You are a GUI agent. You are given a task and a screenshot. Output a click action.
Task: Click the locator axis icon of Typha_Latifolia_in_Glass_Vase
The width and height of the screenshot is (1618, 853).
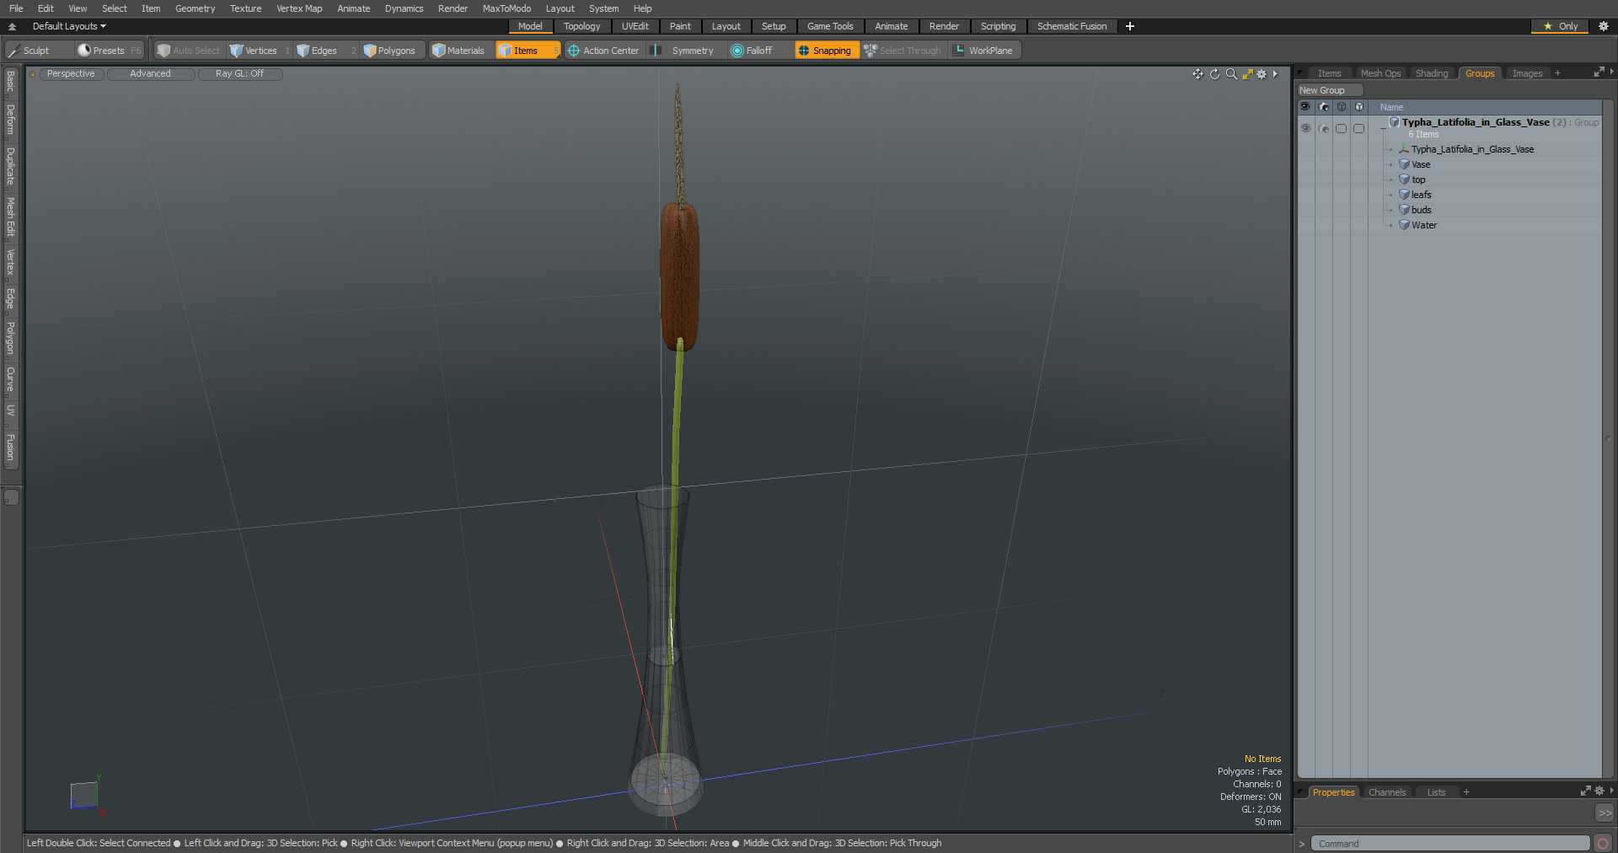(1404, 149)
